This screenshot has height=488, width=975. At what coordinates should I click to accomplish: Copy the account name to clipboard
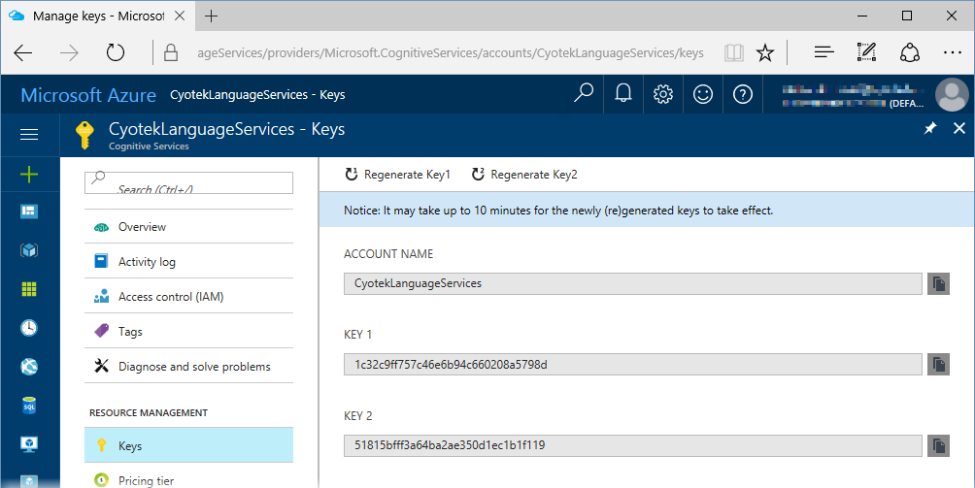pos(938,283)
